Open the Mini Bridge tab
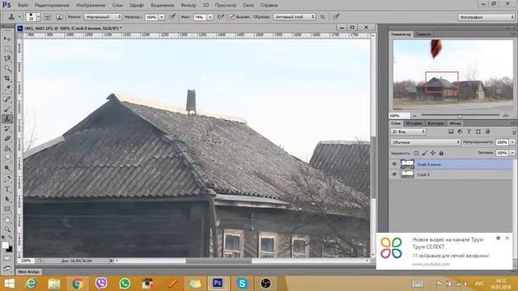 (x=29, y=272)
